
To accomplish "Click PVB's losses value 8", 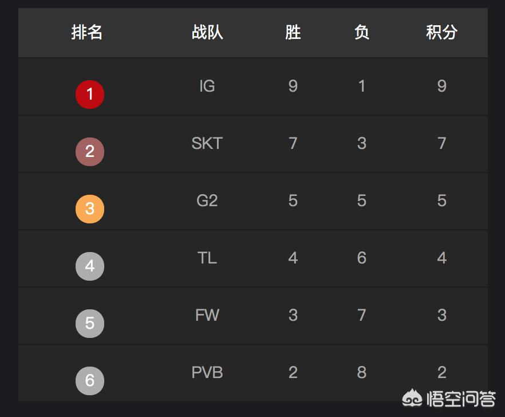I will tap(362, 372).
